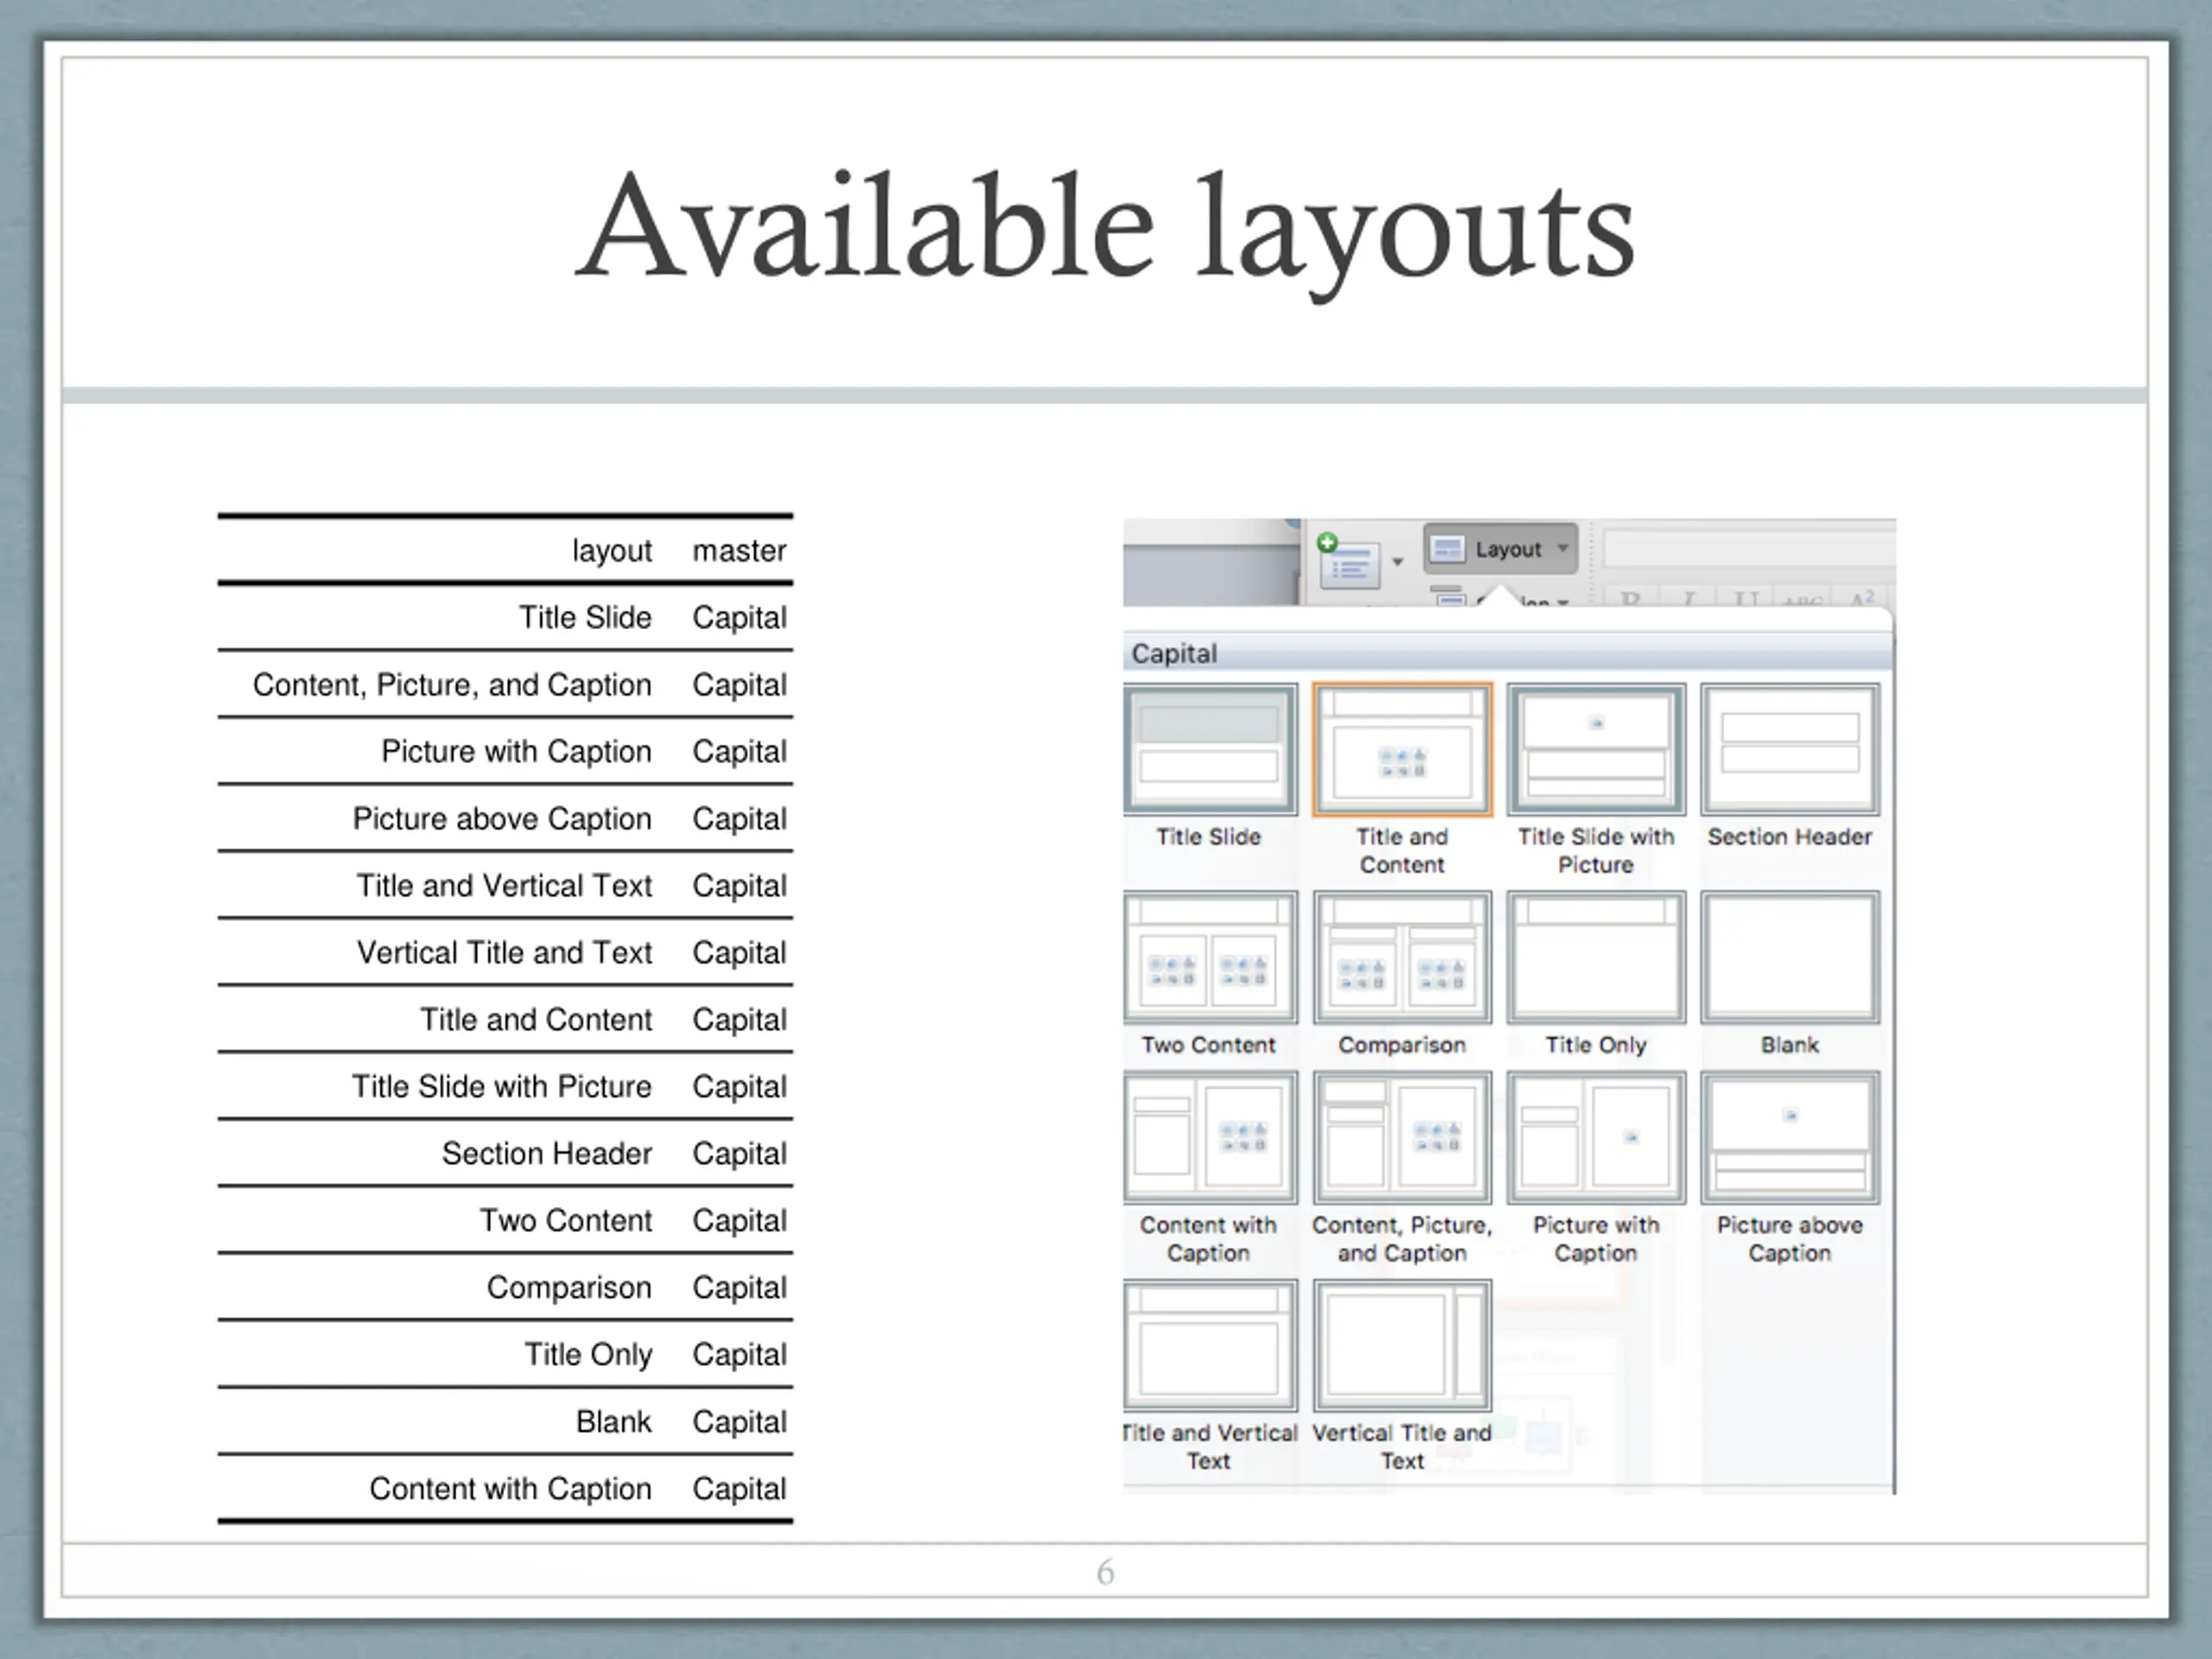Open the Layout dropdown button

pyautogui.click(x=1500, y=549)
